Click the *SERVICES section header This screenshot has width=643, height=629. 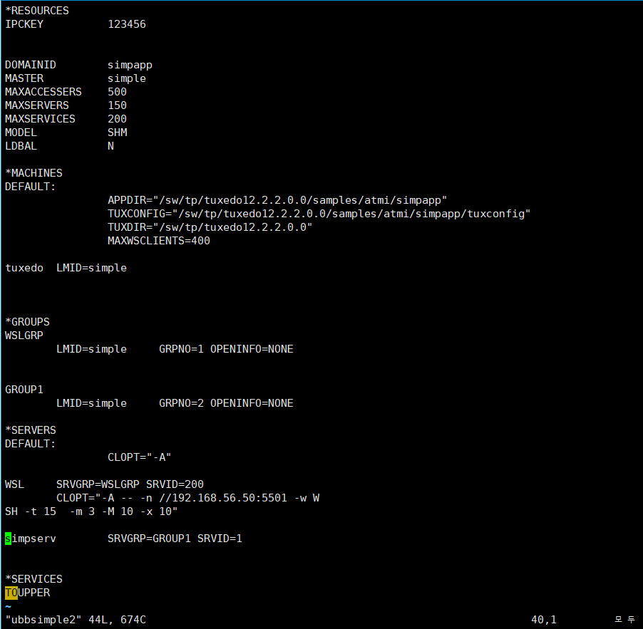34,578
